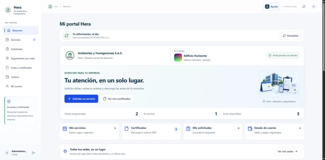
Task: Click the refresh icon in top bar
Action: 304,6
